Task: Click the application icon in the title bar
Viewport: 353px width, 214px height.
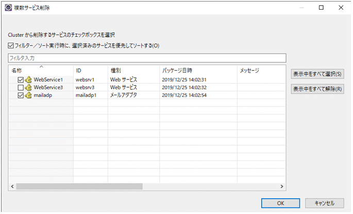Action: click(8, 8)
